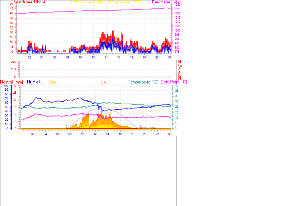Screen dimensions: 289x206
Task: Click the W compass letter
Action: 180,66
